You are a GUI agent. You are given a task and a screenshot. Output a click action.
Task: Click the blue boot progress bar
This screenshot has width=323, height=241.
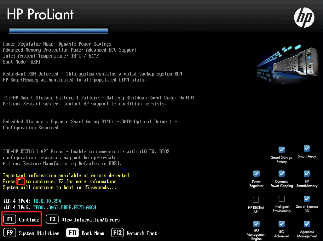[x=59, y=31]
